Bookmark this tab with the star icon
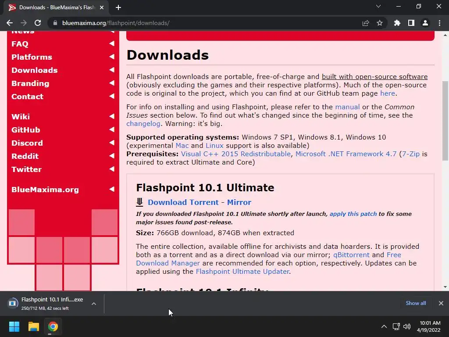Viewport: 449px width, 337px height. (380, 23)
